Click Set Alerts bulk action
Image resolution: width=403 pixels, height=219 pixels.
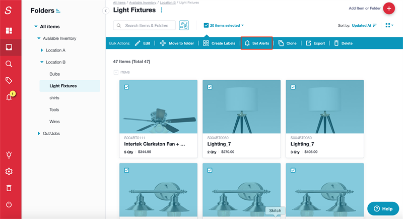(x=257, y=43)
